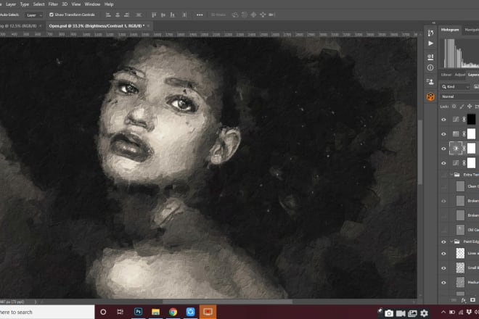Open the 3D menu

(65, 4)
